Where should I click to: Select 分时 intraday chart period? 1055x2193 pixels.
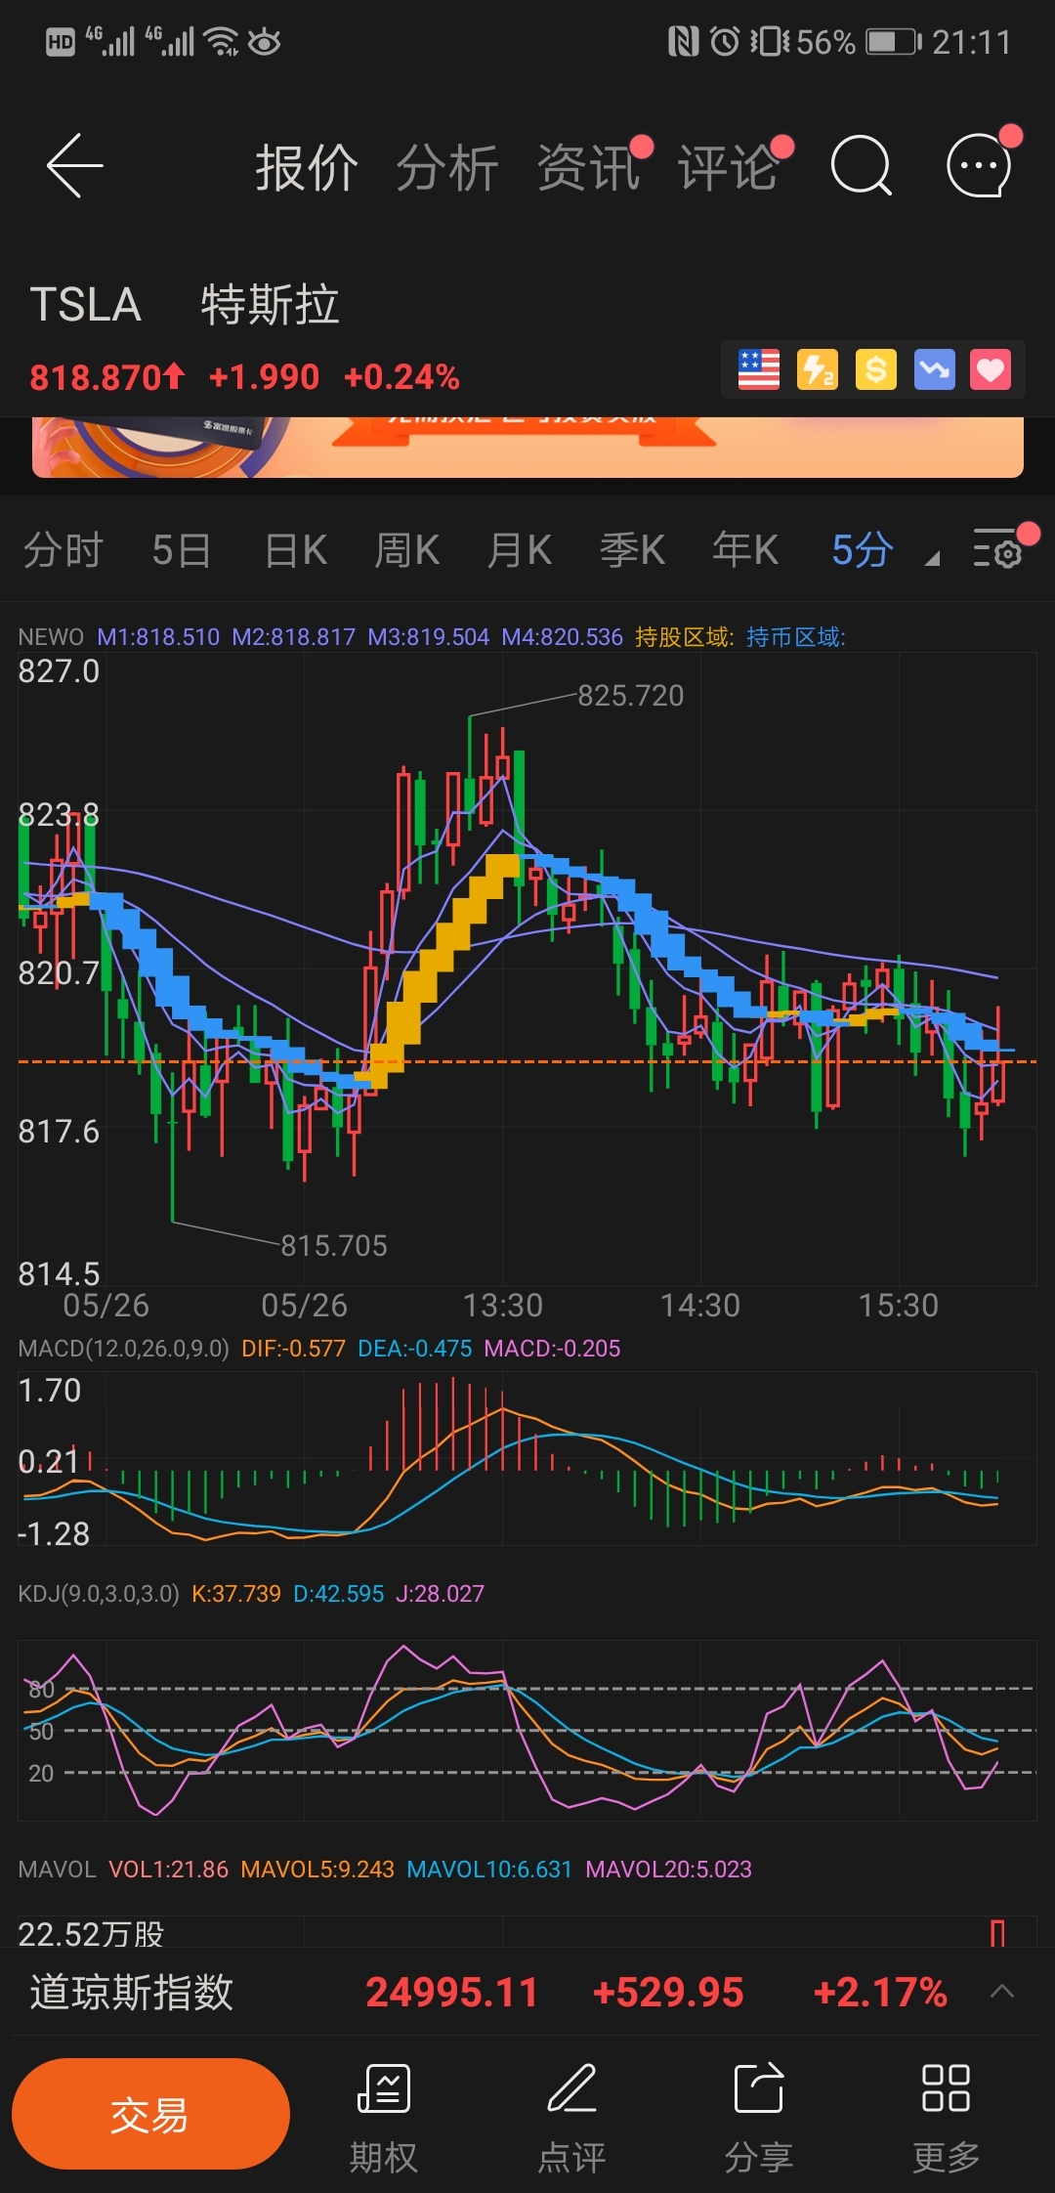[x=63, y=550]
